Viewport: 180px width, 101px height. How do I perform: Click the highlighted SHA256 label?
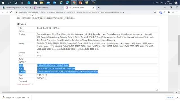point(22,72)
